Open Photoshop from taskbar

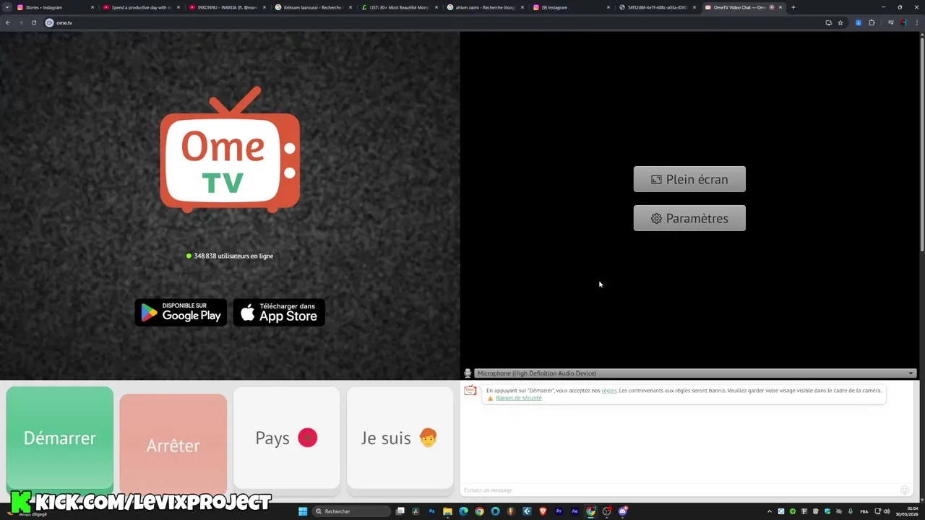431,511
